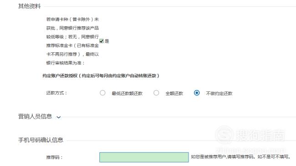
Task: Click the 推荐码 input field
Action: click(144, 157)
